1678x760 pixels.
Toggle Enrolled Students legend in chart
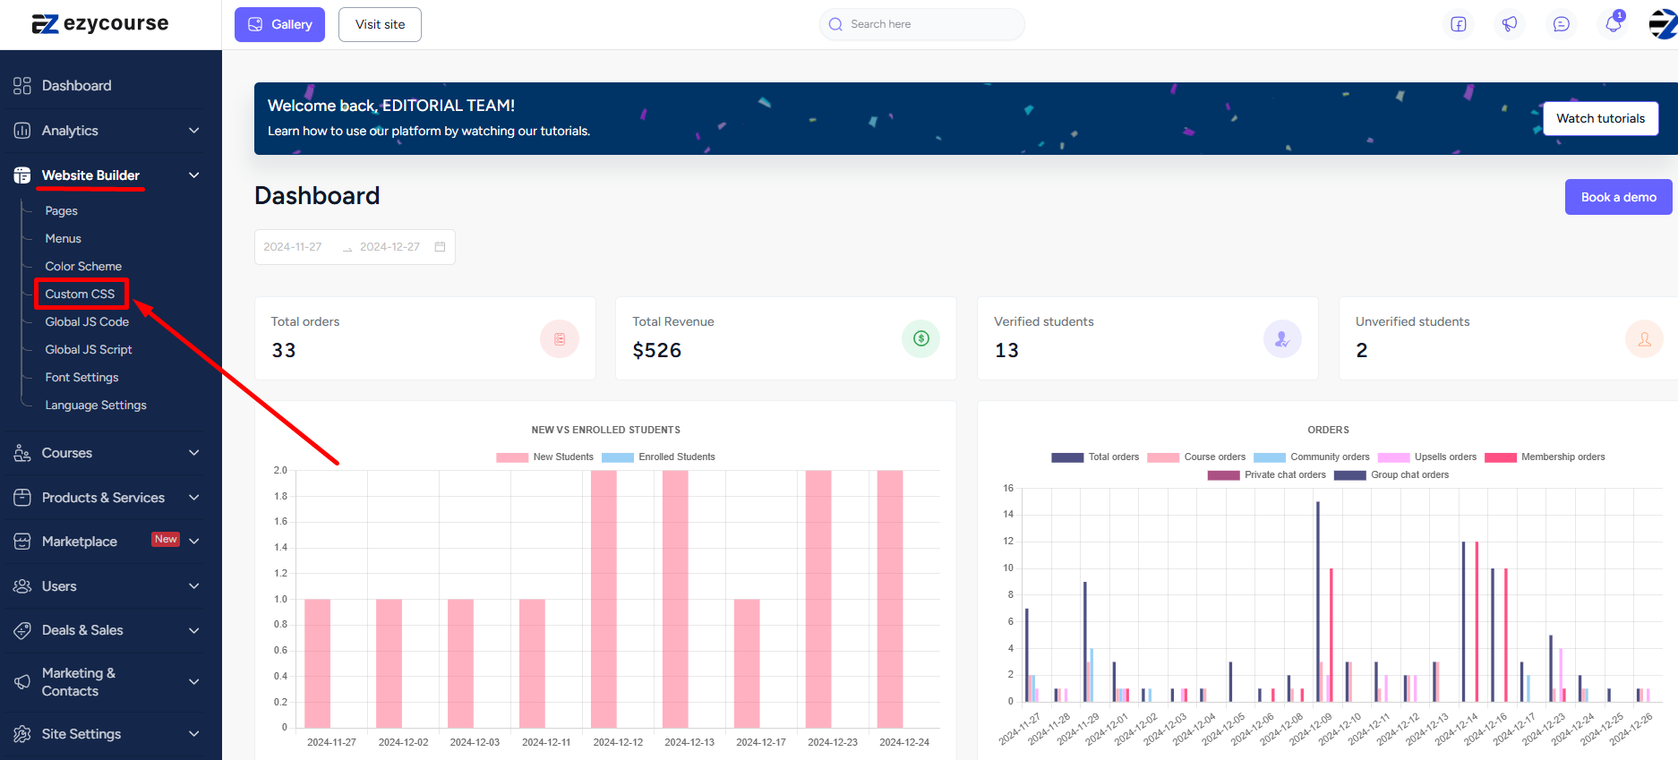(x=658, y=457)
